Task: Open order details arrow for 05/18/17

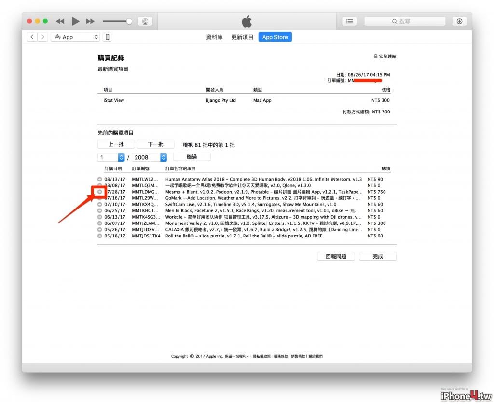Action: (x=99, y=236)
